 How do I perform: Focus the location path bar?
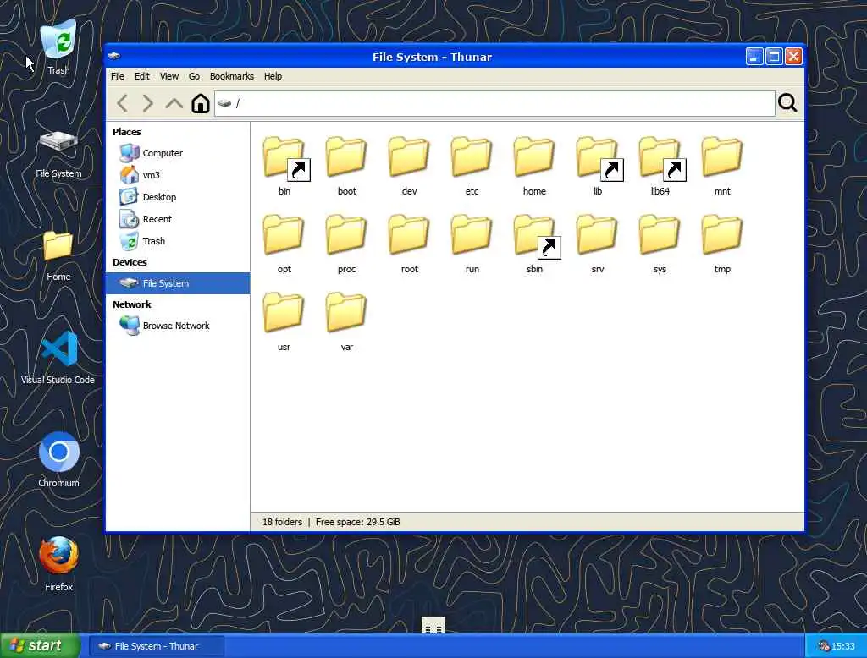click(x=494, y=103)
